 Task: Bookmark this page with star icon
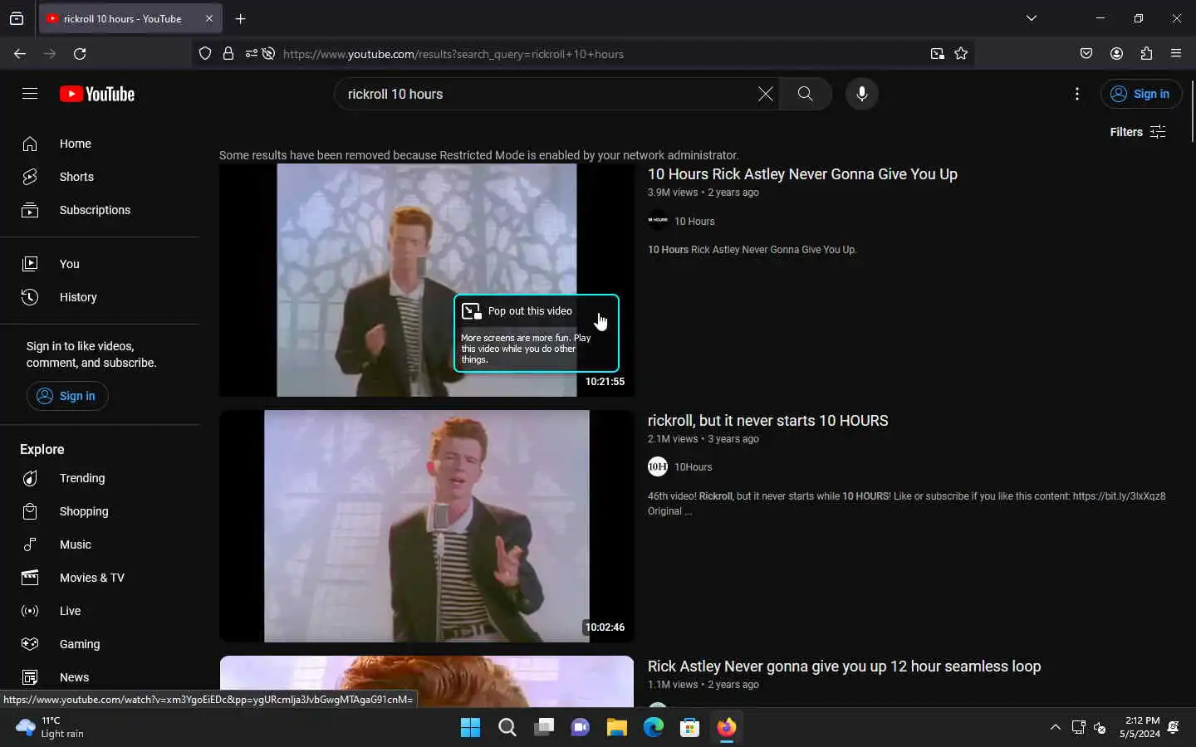click(961, 54)
